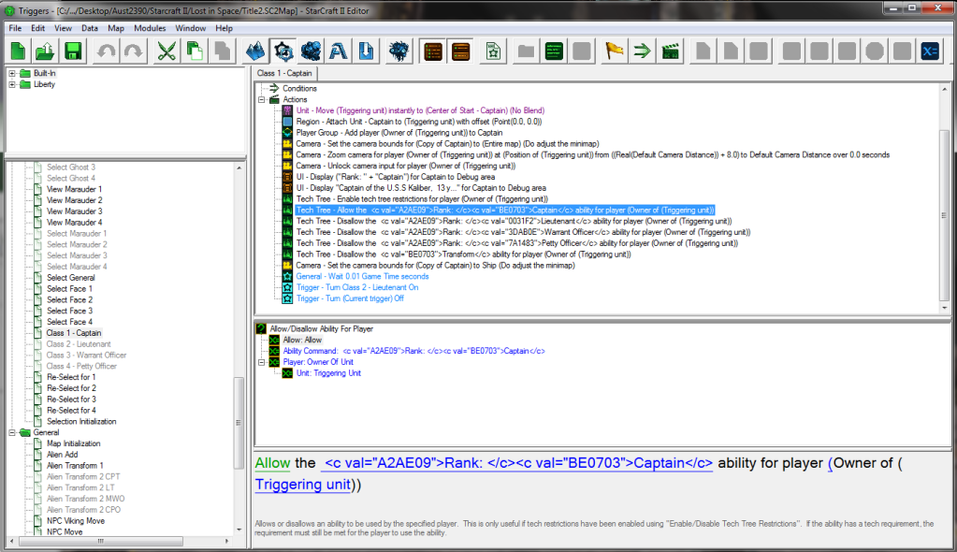Select Map Initialization trigger
957x552 pixels.
(73, 443)
